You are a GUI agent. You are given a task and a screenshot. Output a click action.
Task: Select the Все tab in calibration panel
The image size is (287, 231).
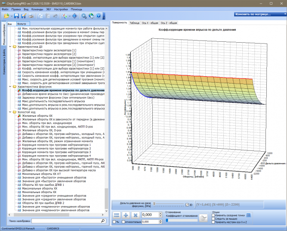pos(12,24)
